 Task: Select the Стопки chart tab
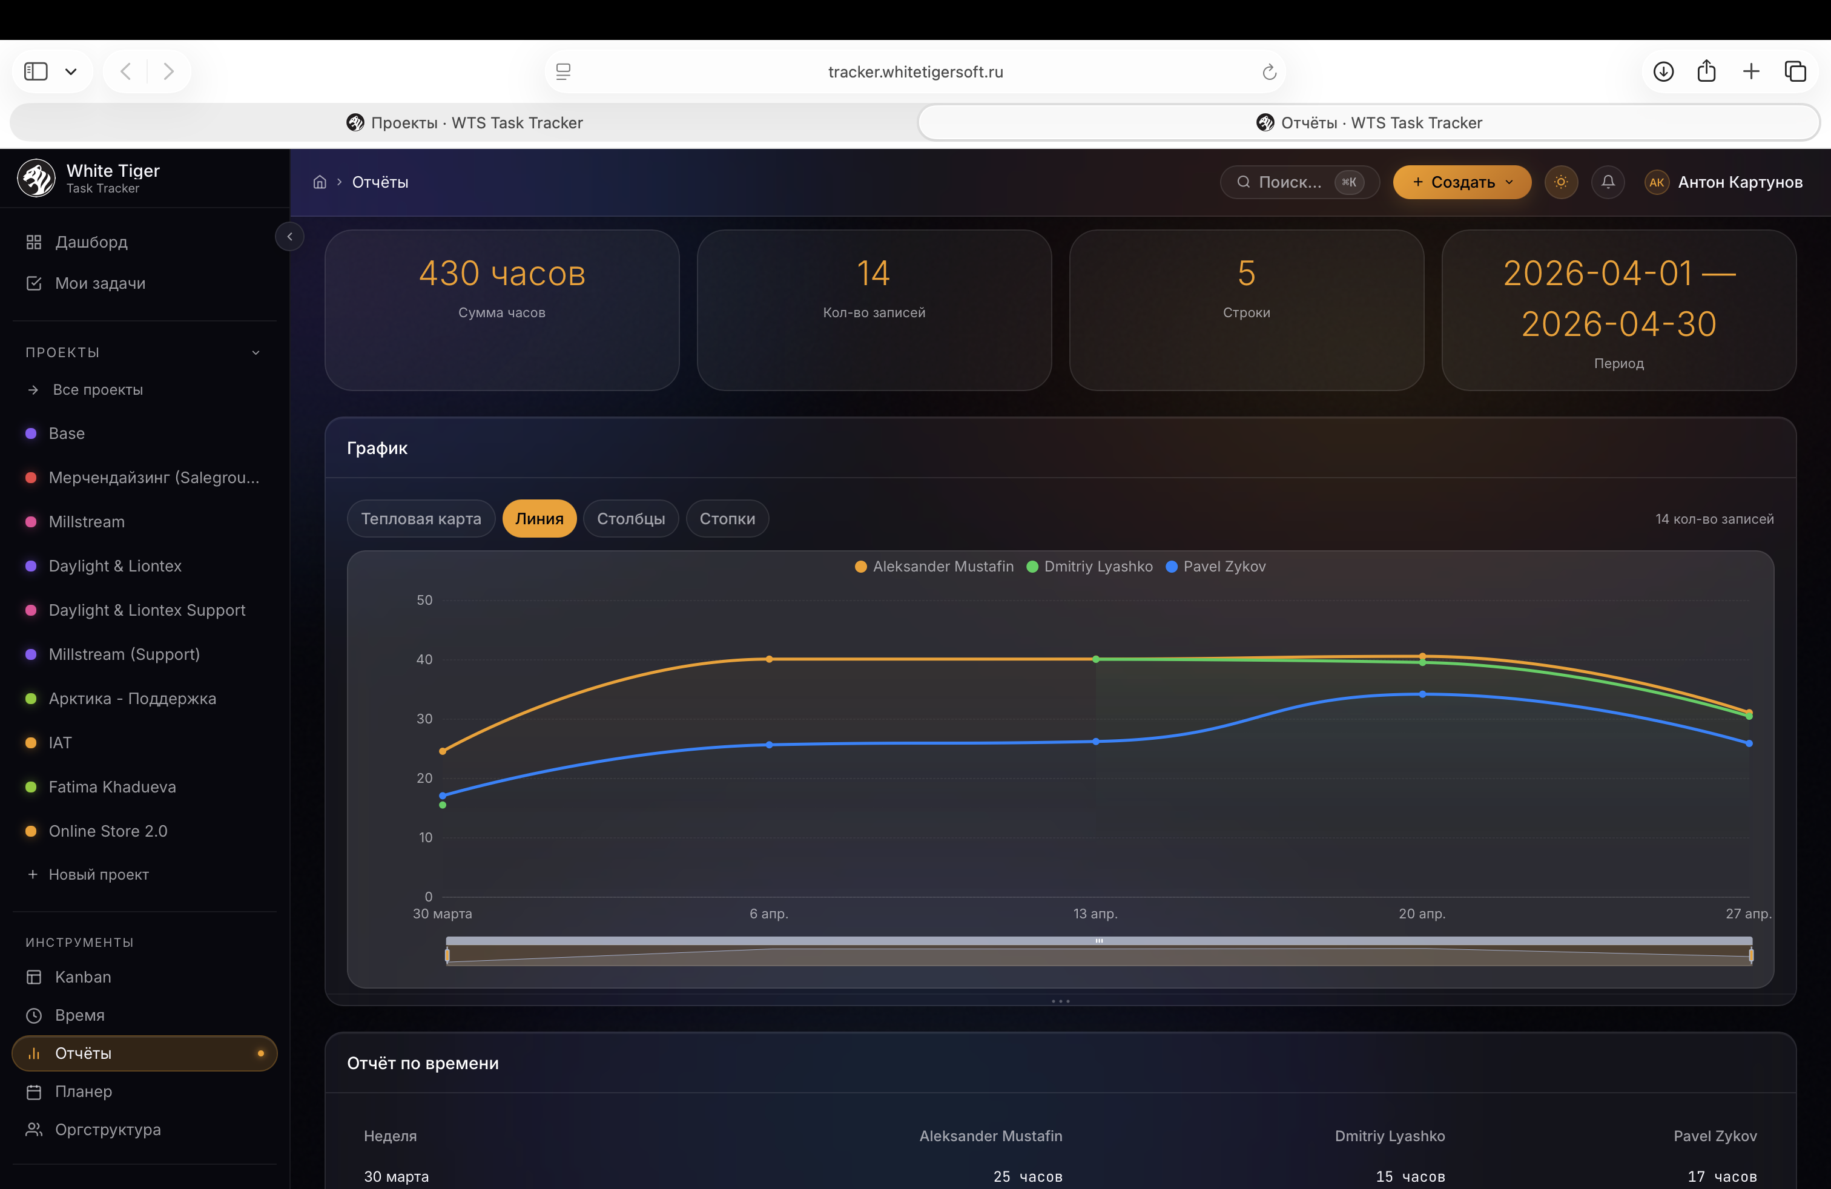click(727, 519)
